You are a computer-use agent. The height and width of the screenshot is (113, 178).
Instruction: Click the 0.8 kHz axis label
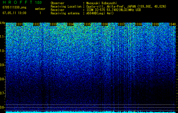(x=2, y=79)
